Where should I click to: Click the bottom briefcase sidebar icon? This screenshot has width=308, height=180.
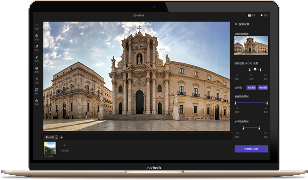[x=37, y=101]
